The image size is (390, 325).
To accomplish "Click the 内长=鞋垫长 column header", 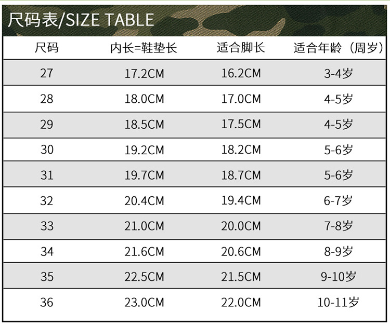I will (x=144, y=48).
